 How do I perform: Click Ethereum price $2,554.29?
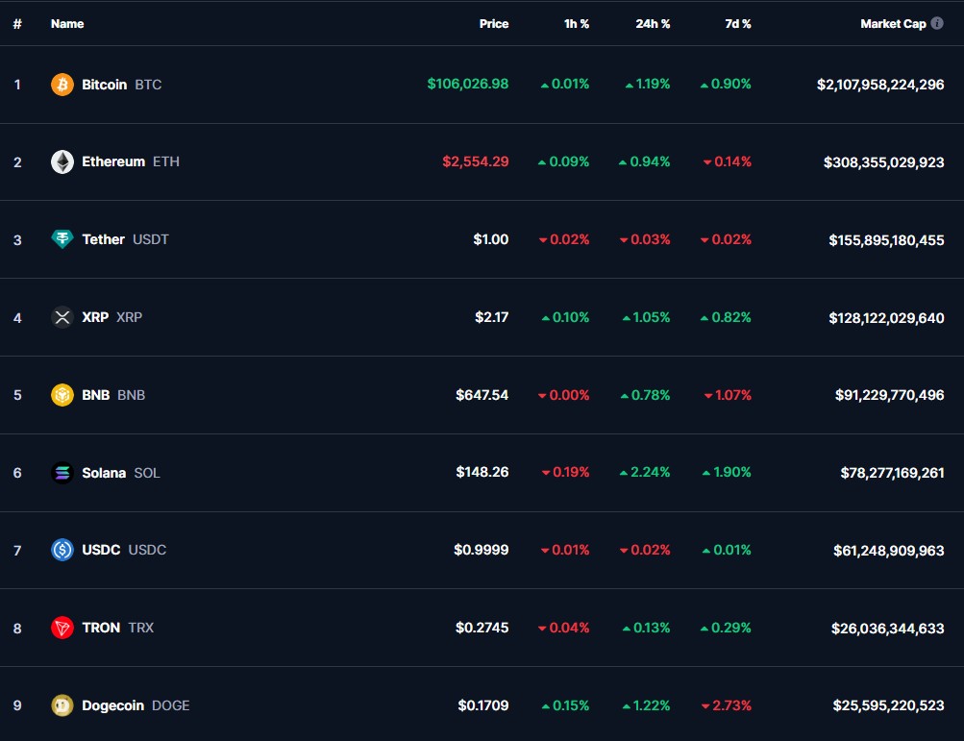tap(476, 161)
